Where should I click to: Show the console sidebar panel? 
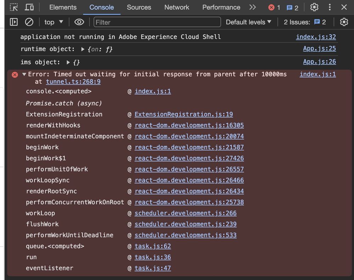[x=14, y=22]
